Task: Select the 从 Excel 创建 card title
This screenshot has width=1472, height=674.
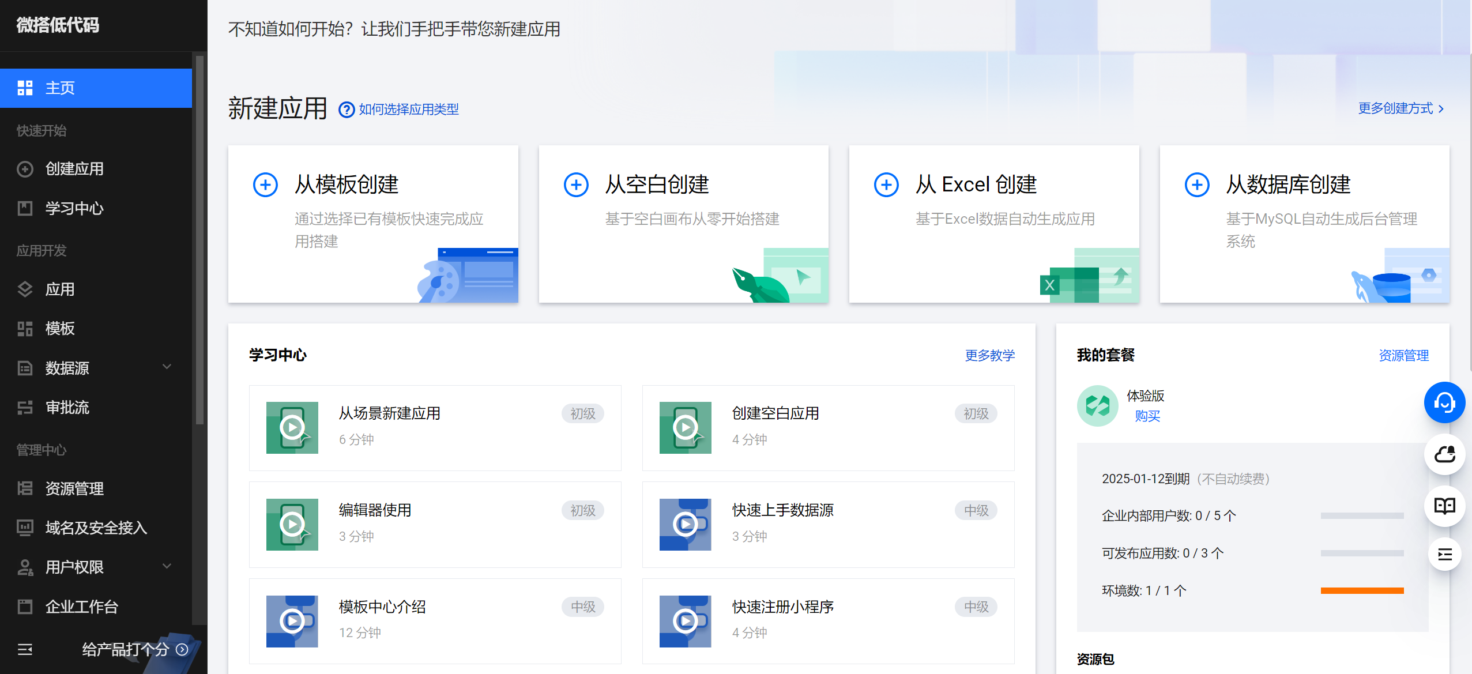Action: (976, 184)
